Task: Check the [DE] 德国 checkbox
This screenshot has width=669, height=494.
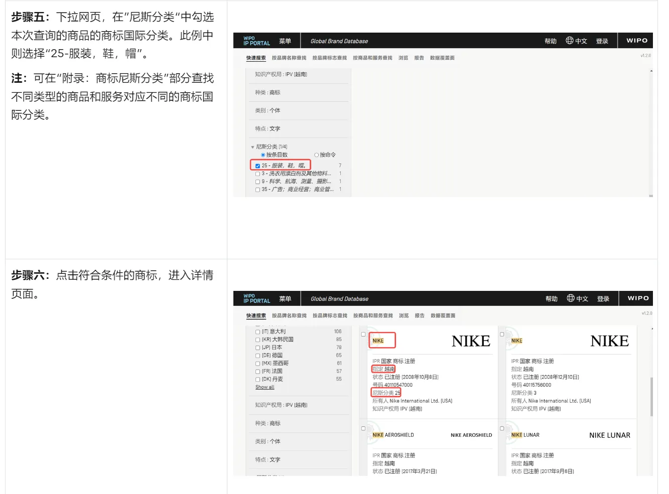Action: click(x=257, y=356)
